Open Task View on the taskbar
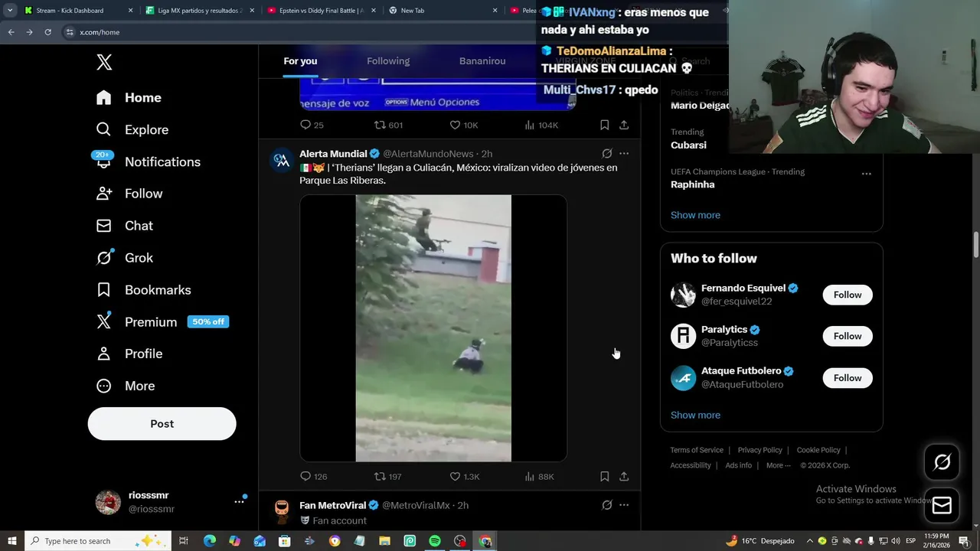Viewport: 980px width, 551px height. point(184,541)
